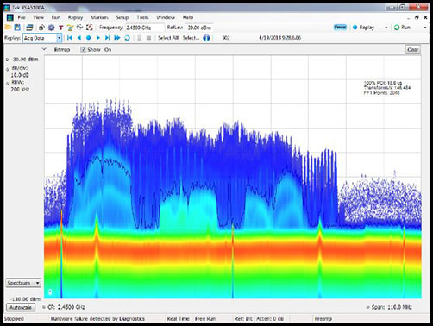Click the Select... button on replay bar
Viewport: 433px width, 326px height.
191,38
